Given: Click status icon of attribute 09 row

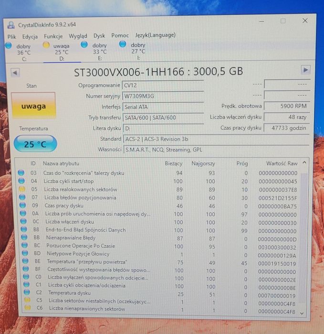Looking at the screenshot, I should [22, 205].
